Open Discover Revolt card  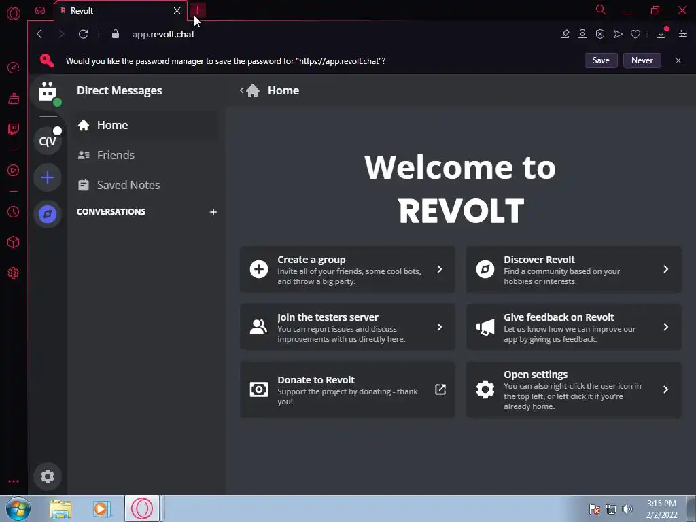coord(574,269)
